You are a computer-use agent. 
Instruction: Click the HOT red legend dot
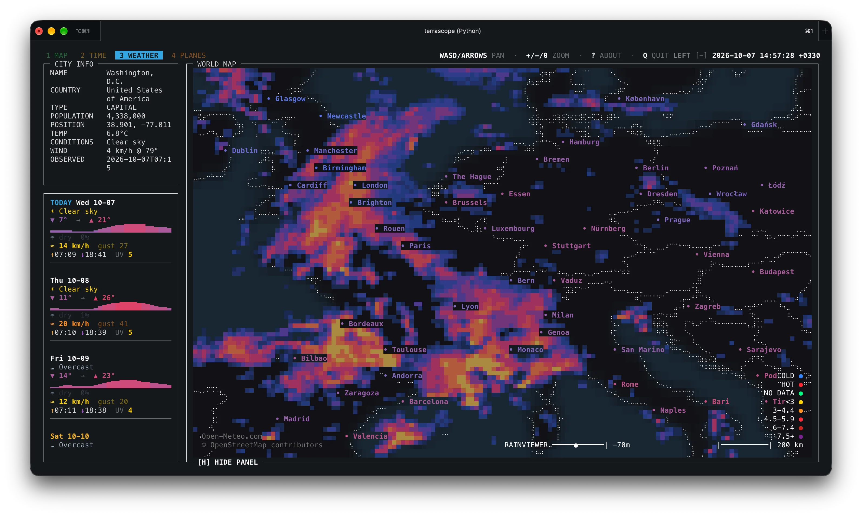[x=801, y=385]
